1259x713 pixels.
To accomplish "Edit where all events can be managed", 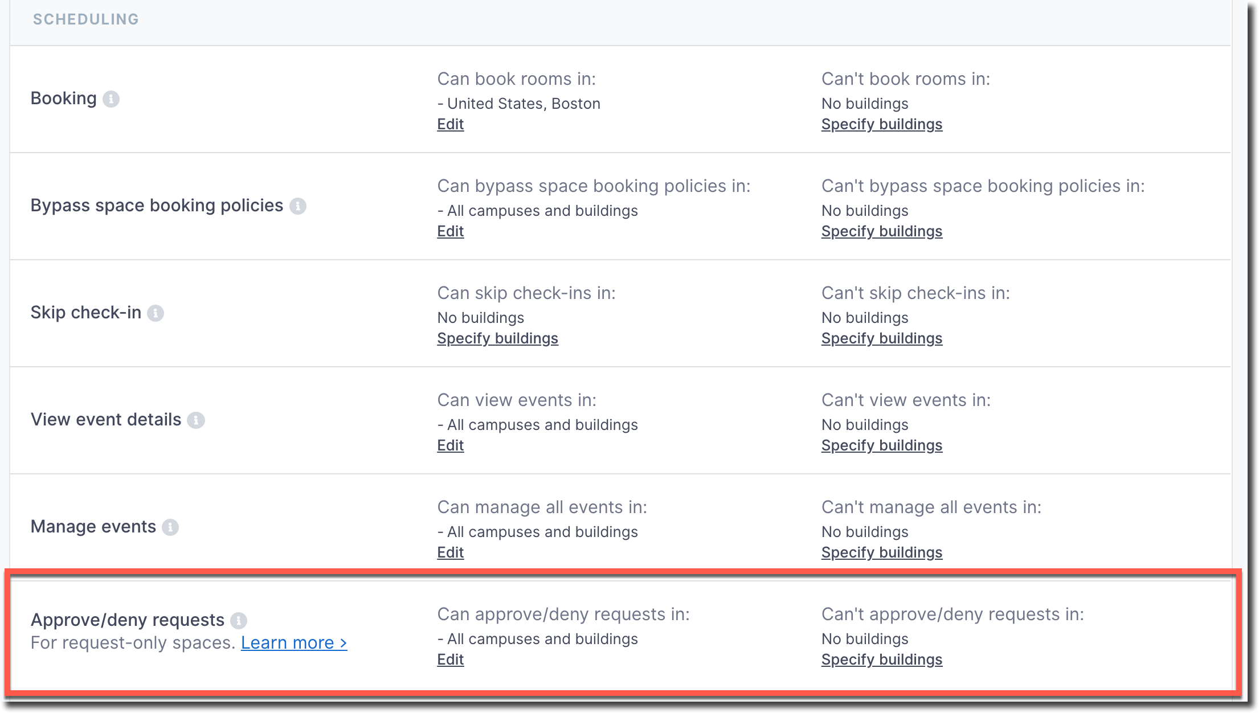I will point(450,552).
